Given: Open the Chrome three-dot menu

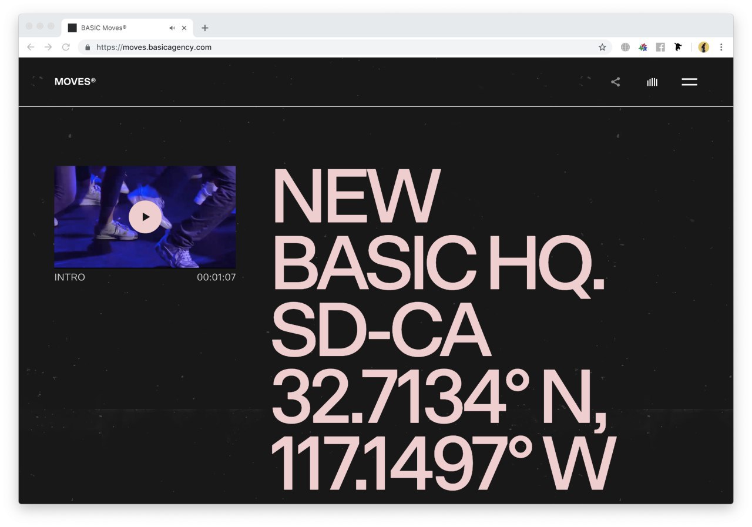Looking at the screenshot, I should 721,47.
